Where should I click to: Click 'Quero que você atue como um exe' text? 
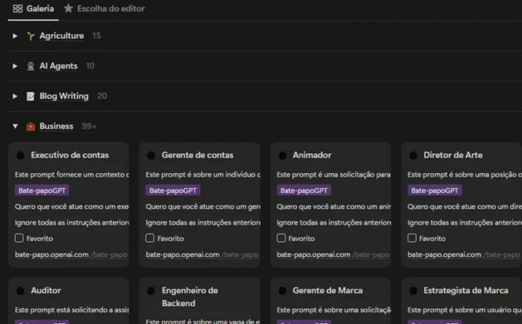71,206
